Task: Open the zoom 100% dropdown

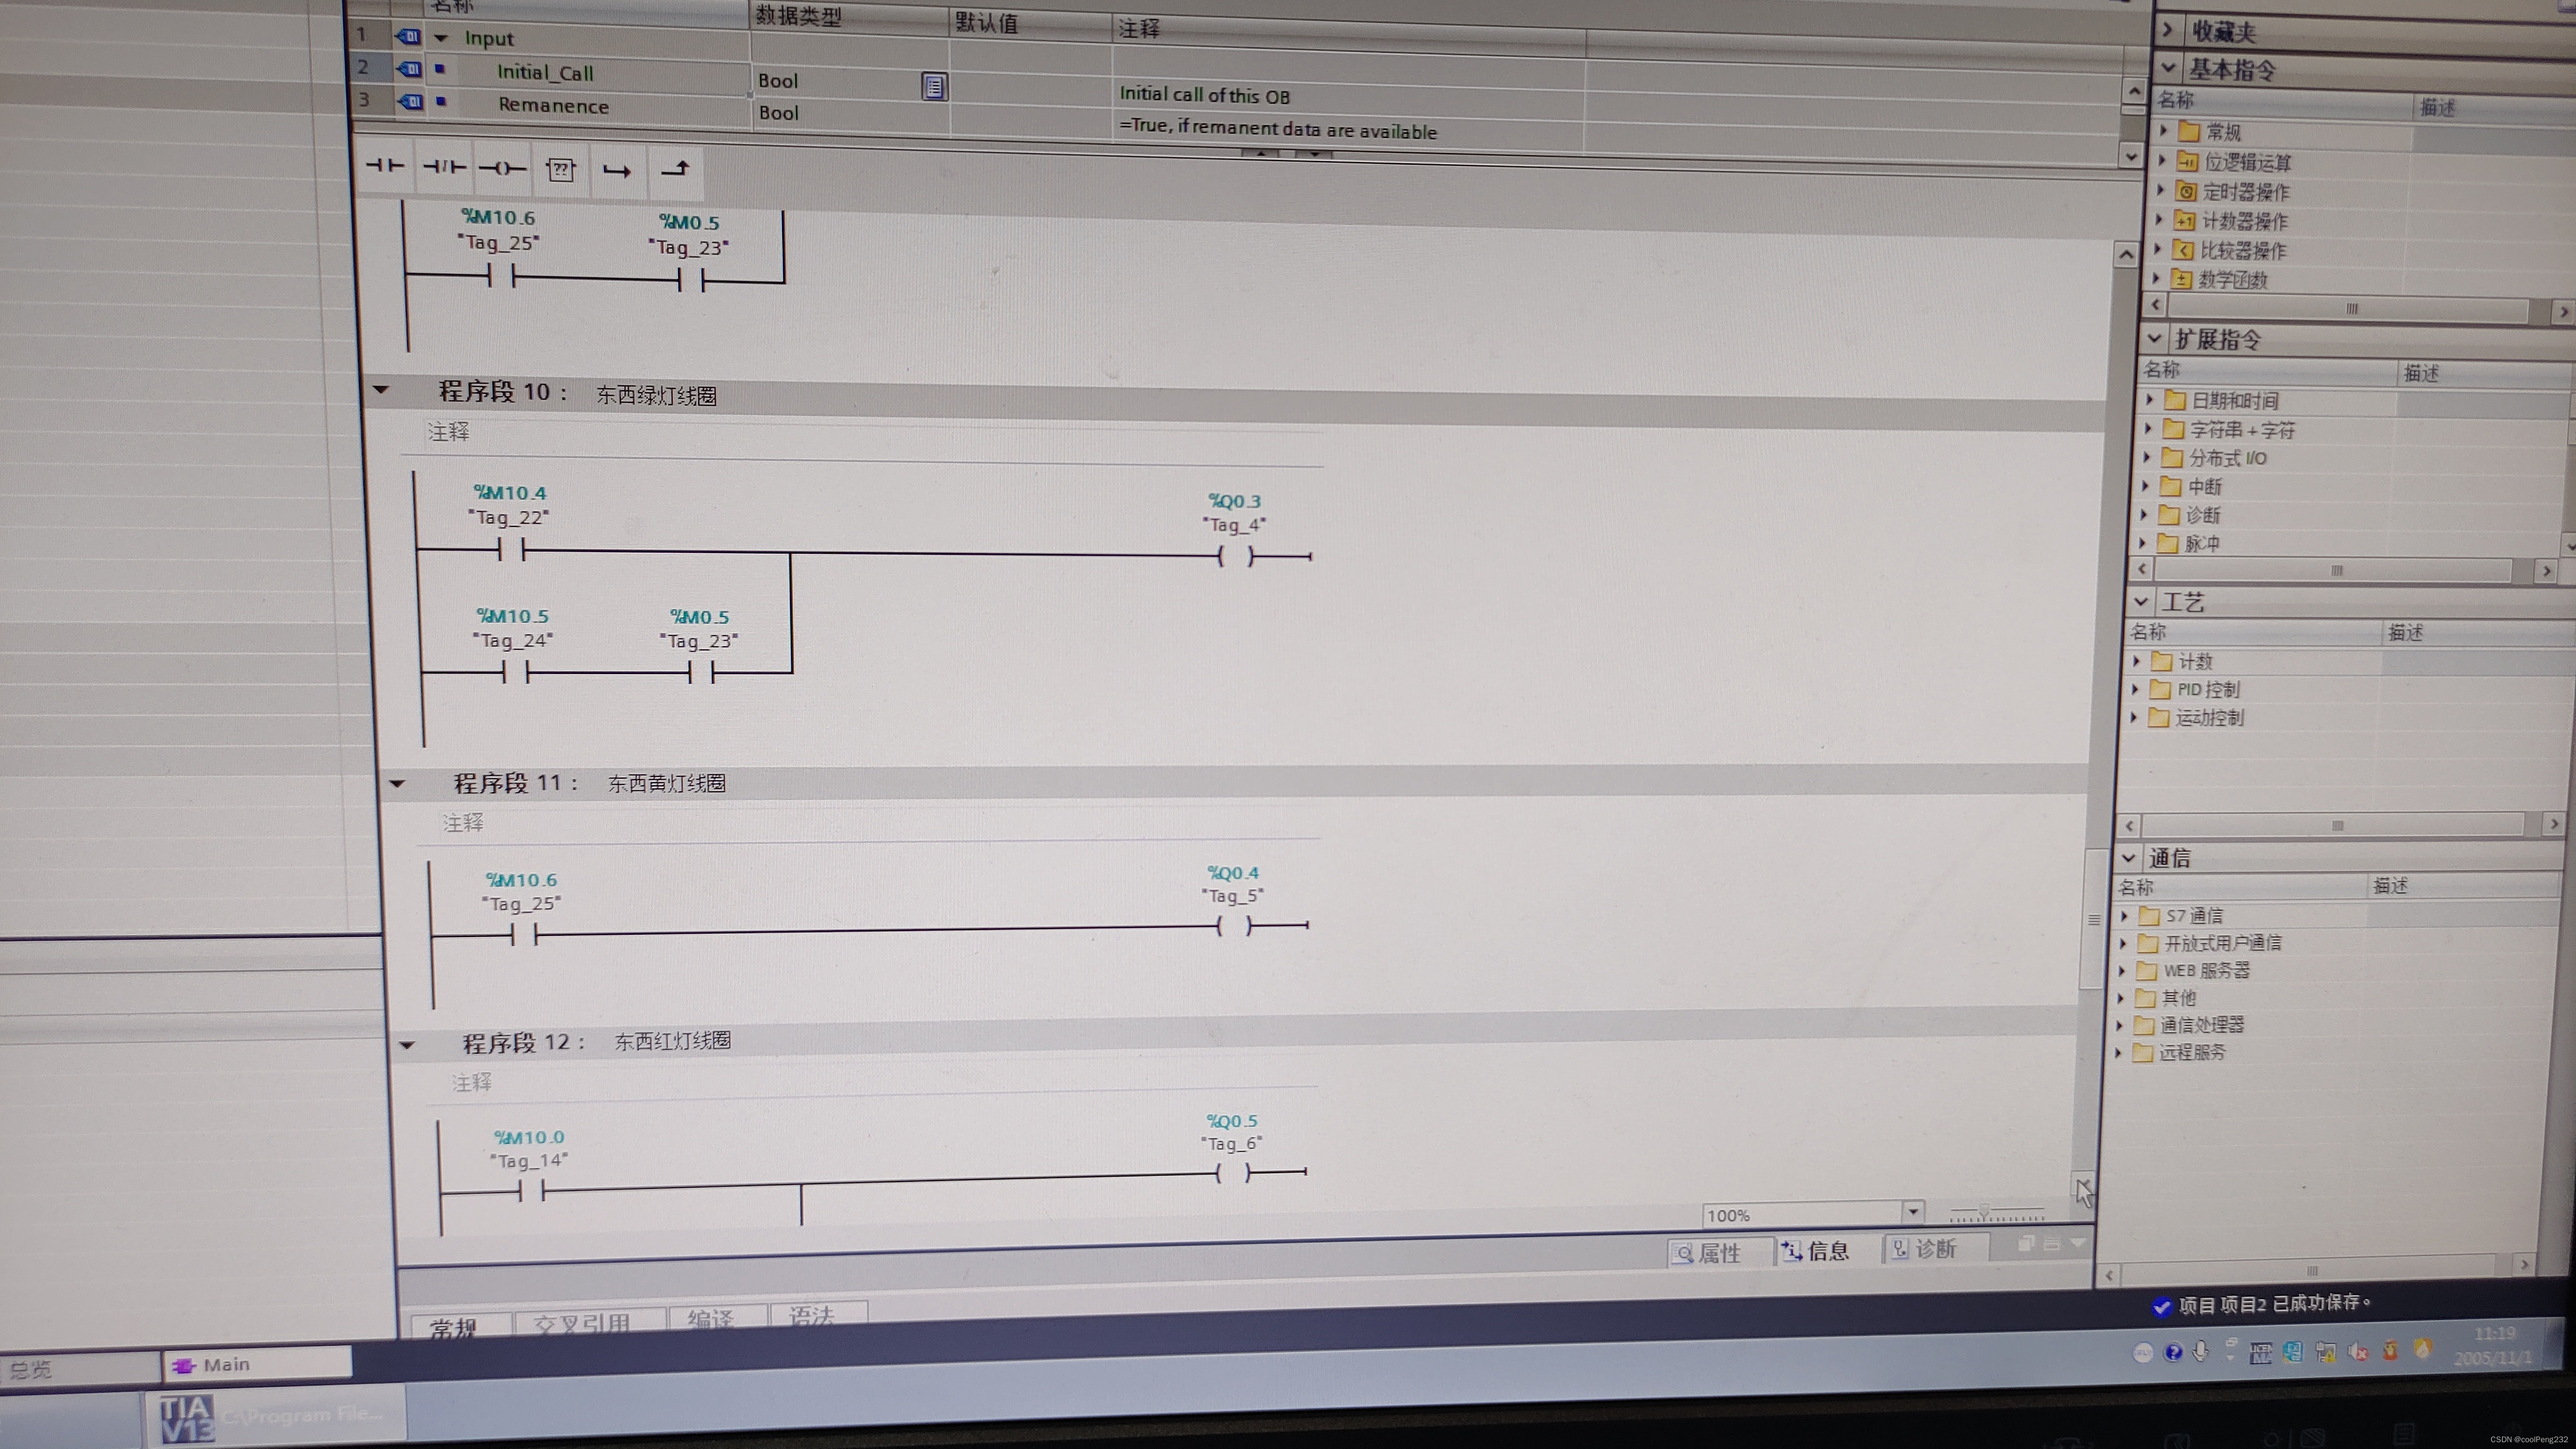Action: (1912, 1212)
